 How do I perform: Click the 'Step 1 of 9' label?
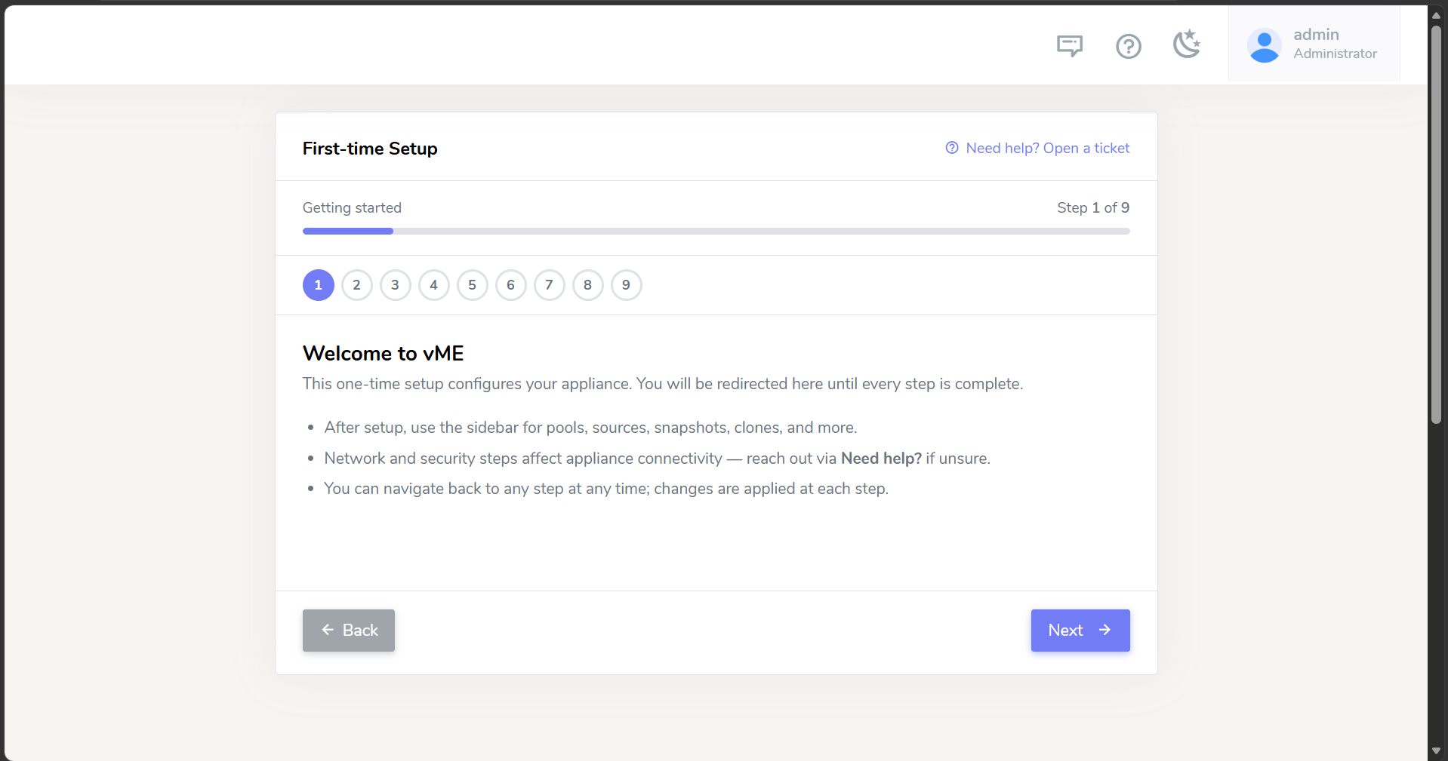[1093, 207]
